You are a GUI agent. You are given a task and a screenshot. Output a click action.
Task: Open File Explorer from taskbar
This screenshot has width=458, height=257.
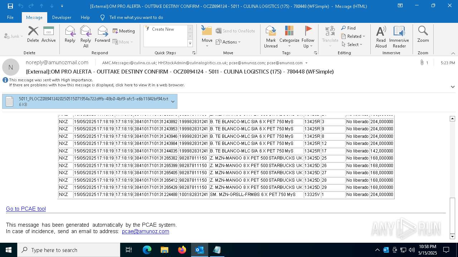tap(164, 250)
